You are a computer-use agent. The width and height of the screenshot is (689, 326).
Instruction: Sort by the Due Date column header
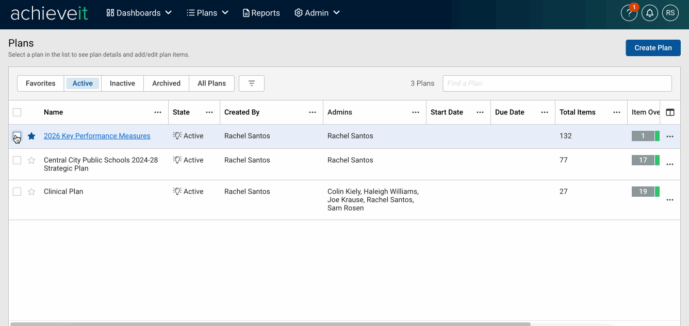pos(510,112)
